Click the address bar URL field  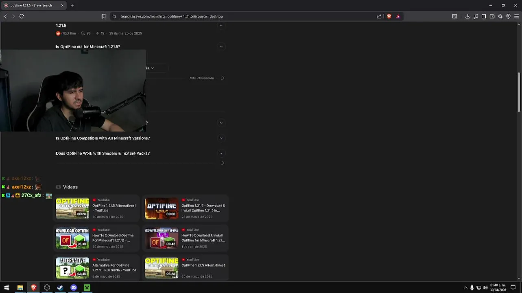244,16
